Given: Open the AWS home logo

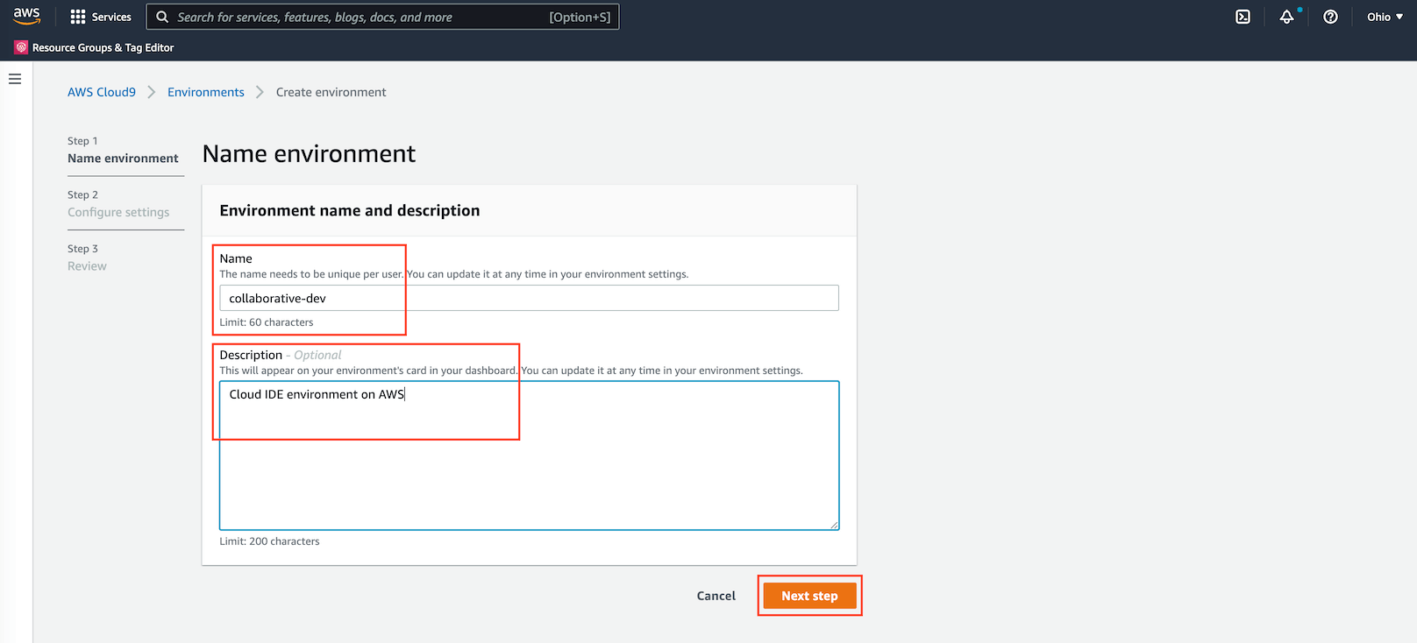Looking at the screenshot, I should point(27,16).
